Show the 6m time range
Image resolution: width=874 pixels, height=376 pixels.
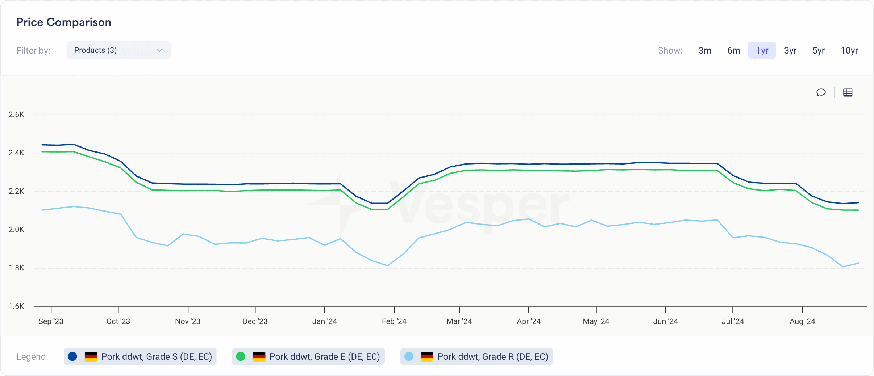point(733,50)
